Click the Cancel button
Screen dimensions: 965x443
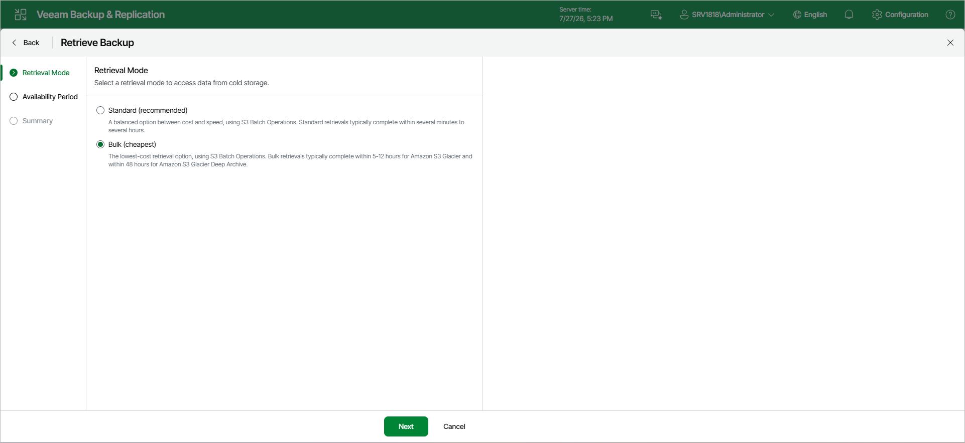454,426
